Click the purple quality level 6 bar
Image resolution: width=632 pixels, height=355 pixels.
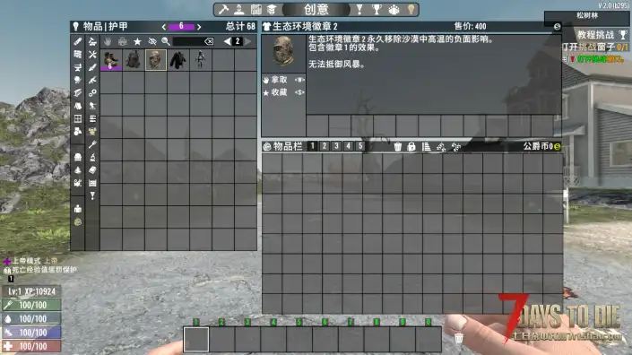click(x=181, y=27)
